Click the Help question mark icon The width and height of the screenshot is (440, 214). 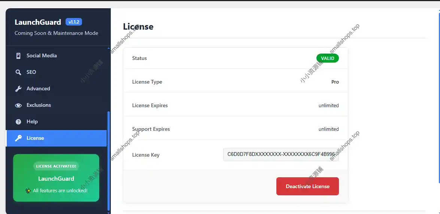tap(18, 121)
